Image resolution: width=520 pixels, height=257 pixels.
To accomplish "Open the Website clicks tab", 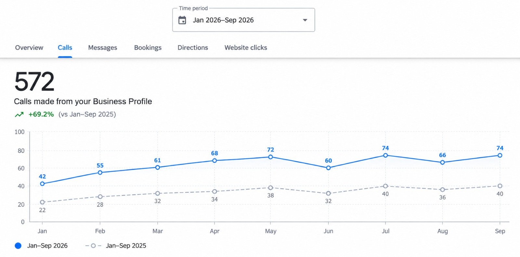I will (246, 48).
